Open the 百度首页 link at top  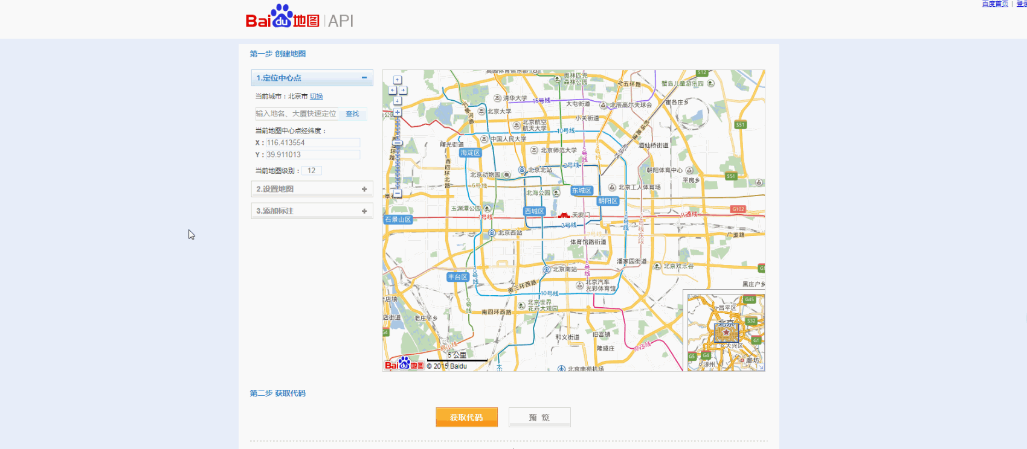point(994,4)
